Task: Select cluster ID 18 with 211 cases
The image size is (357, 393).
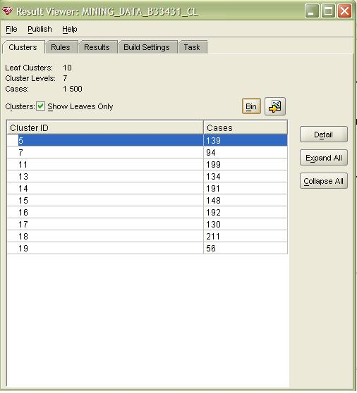Action: (x=147, y=237)
